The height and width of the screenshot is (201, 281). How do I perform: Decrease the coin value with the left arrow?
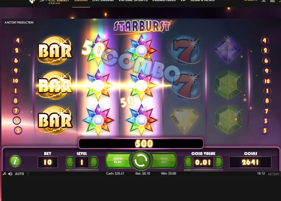pyautogui.click(x=189, y=162)
